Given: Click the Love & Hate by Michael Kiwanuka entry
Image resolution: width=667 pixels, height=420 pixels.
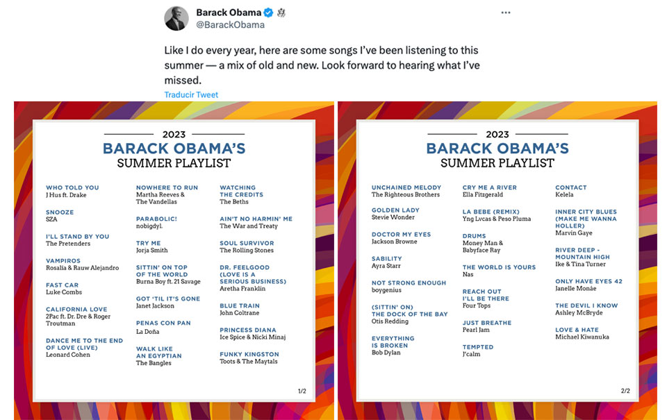Looking at the screenshot, I should point(582,333).
